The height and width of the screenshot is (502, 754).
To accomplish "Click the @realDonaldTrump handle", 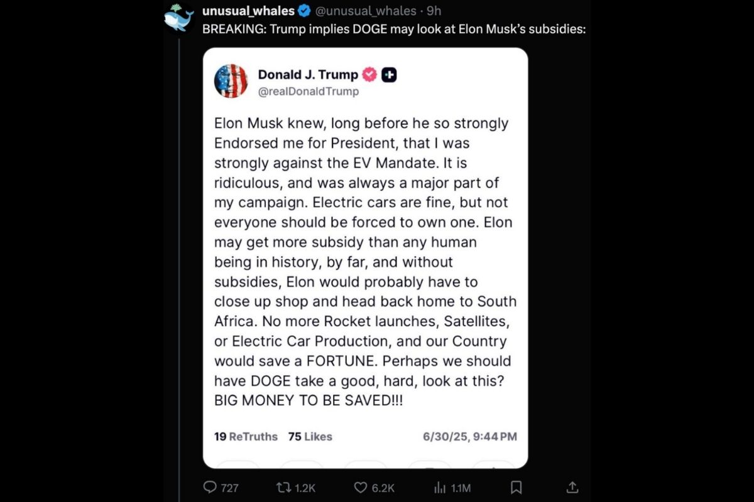I will [309, 92].
